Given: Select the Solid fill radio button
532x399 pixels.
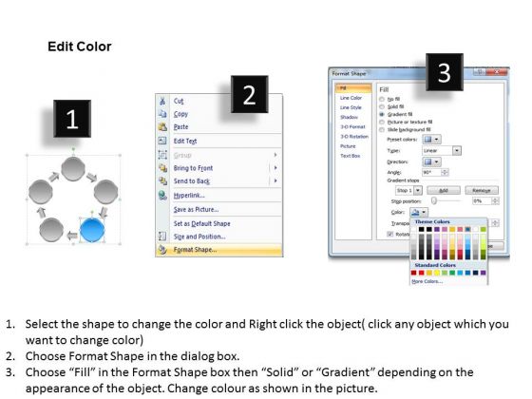Looking at the screenshot, I should [x=382, y=106].
